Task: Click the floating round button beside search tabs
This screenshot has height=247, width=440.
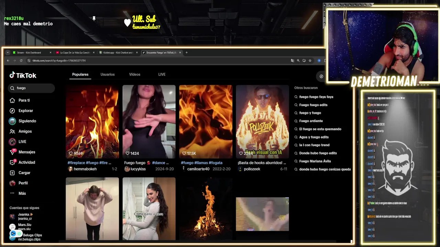Action: [x=321, y=76]
